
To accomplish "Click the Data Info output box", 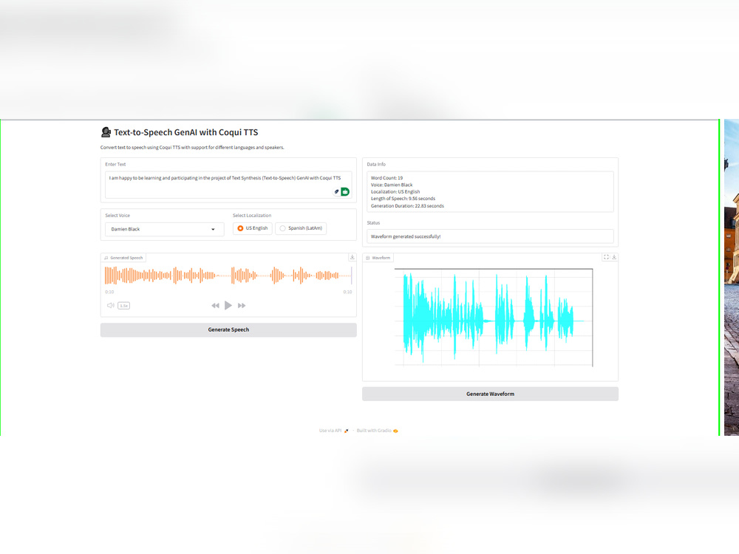I will point(490,192).
